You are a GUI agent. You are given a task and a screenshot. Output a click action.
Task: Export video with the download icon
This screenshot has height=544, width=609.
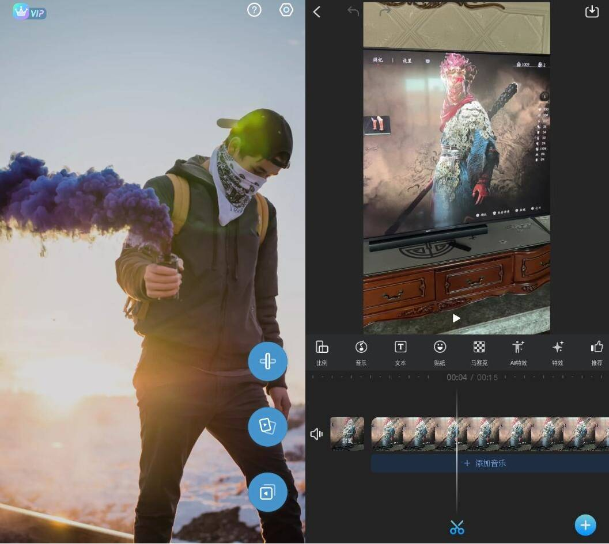click(592, 12)
